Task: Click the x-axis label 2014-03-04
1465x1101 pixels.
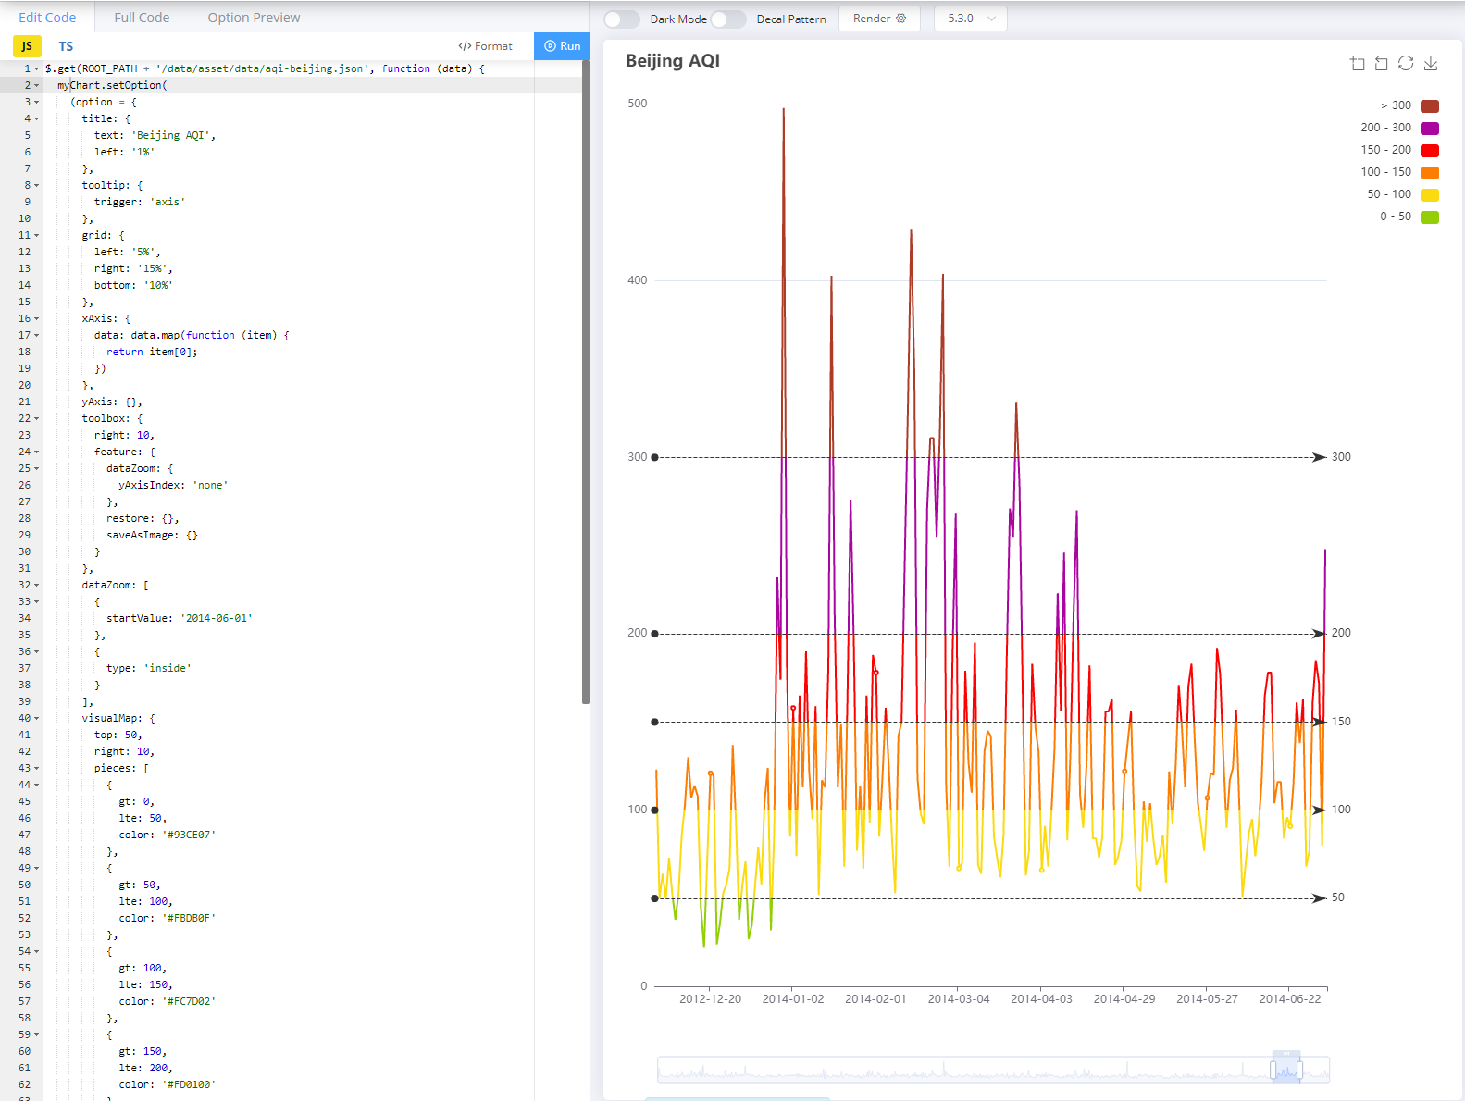Action: click(x=959, y=999)
